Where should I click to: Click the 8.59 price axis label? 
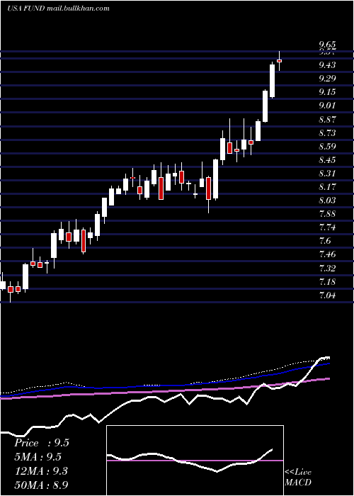click(327, 147)
